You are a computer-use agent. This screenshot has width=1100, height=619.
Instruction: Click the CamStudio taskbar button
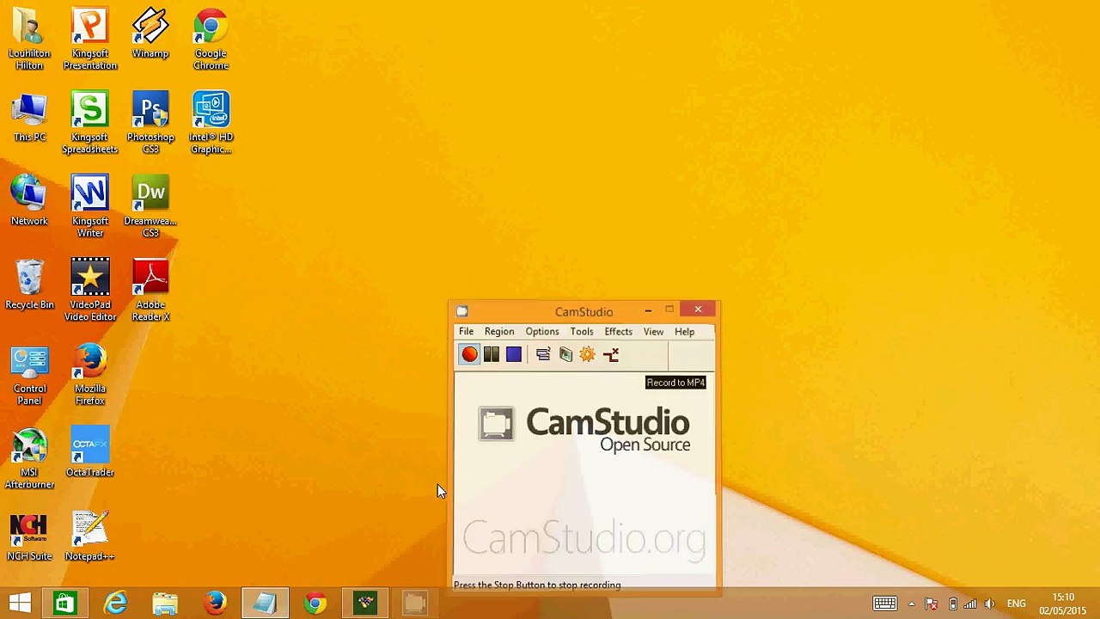point(415,603)
